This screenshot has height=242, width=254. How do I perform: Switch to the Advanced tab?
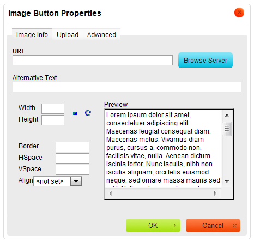(101, 35)
